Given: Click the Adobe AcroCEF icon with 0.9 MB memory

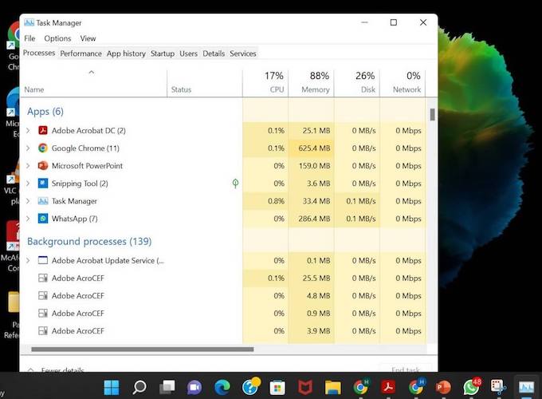Looking at the screenshot, I should tap(43, 313).
